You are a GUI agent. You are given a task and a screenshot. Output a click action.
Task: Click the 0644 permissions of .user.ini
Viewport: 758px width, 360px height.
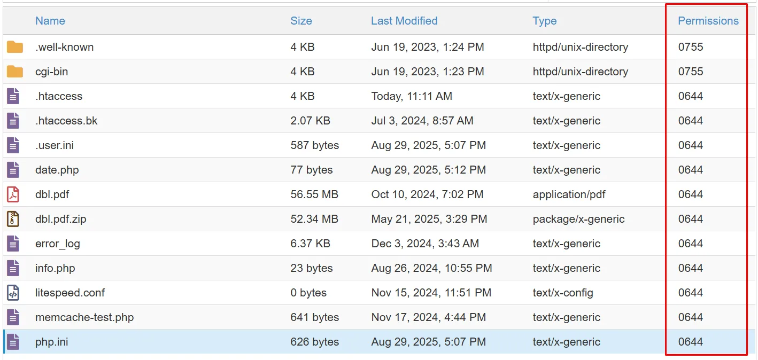click(690, 145)
